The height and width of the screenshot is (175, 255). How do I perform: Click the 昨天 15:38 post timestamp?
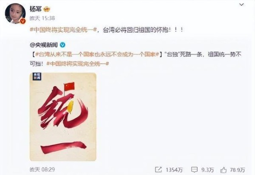point(42,18)
